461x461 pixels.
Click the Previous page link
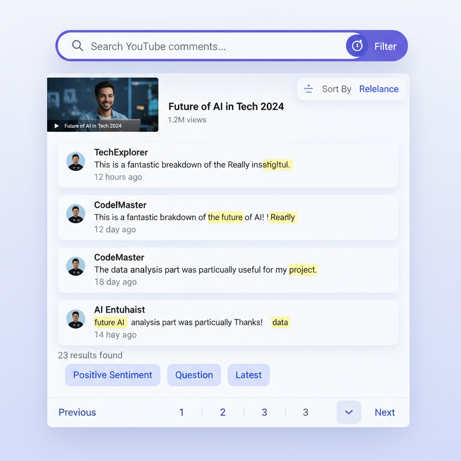click(x=77, y=412)
